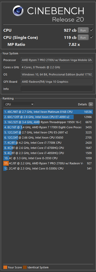The width and height of the screenshot is (96, 272).
Task: Select the Intel Xeon Platinum 8168 ranking entry
Action: [48, 112]
